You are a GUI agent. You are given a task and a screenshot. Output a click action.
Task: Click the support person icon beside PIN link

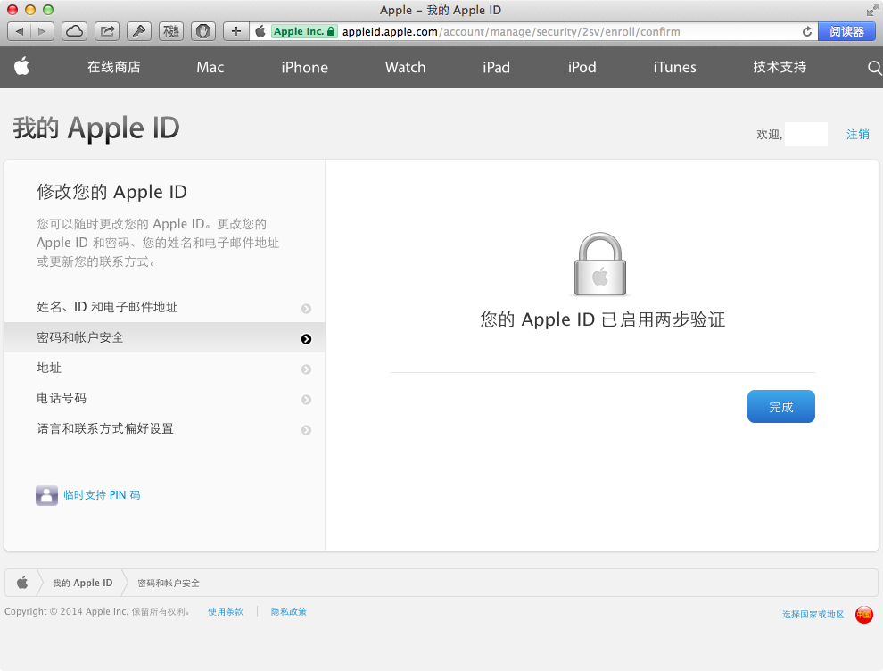coord(46,495)
